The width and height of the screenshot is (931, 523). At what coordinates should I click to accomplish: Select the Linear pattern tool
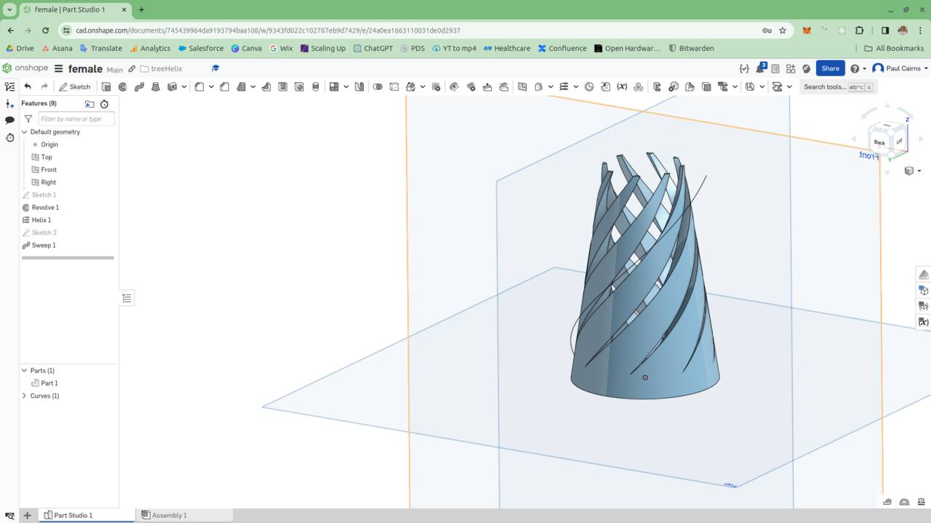point(334,86)
